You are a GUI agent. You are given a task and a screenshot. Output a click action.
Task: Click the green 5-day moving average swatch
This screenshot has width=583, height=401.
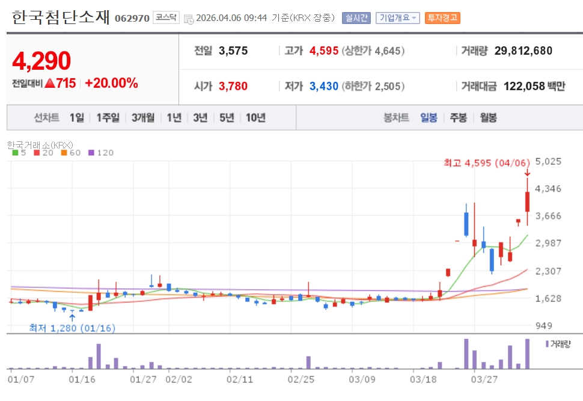pos(15,153)
